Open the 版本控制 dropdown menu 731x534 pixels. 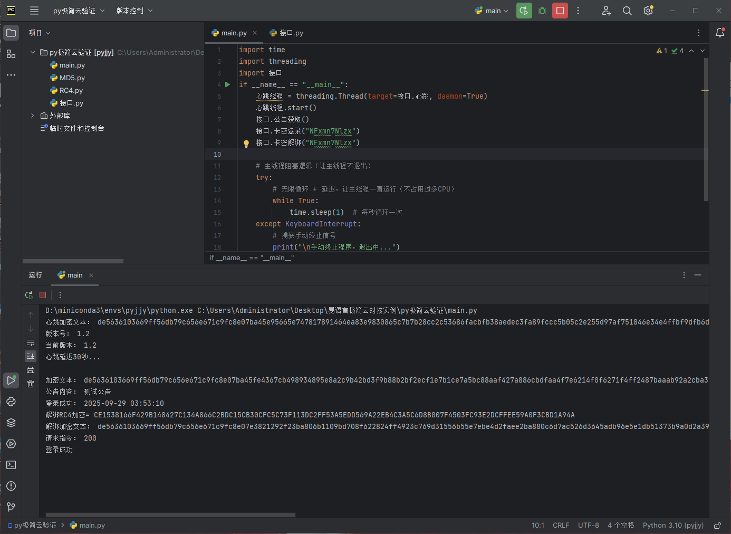(x=134, y=11)
